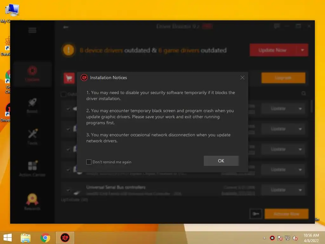Screen dimensions: 325x244
Task: Click the taskbar clock showing 10:56 AM
Action: (x=311, y=238)
